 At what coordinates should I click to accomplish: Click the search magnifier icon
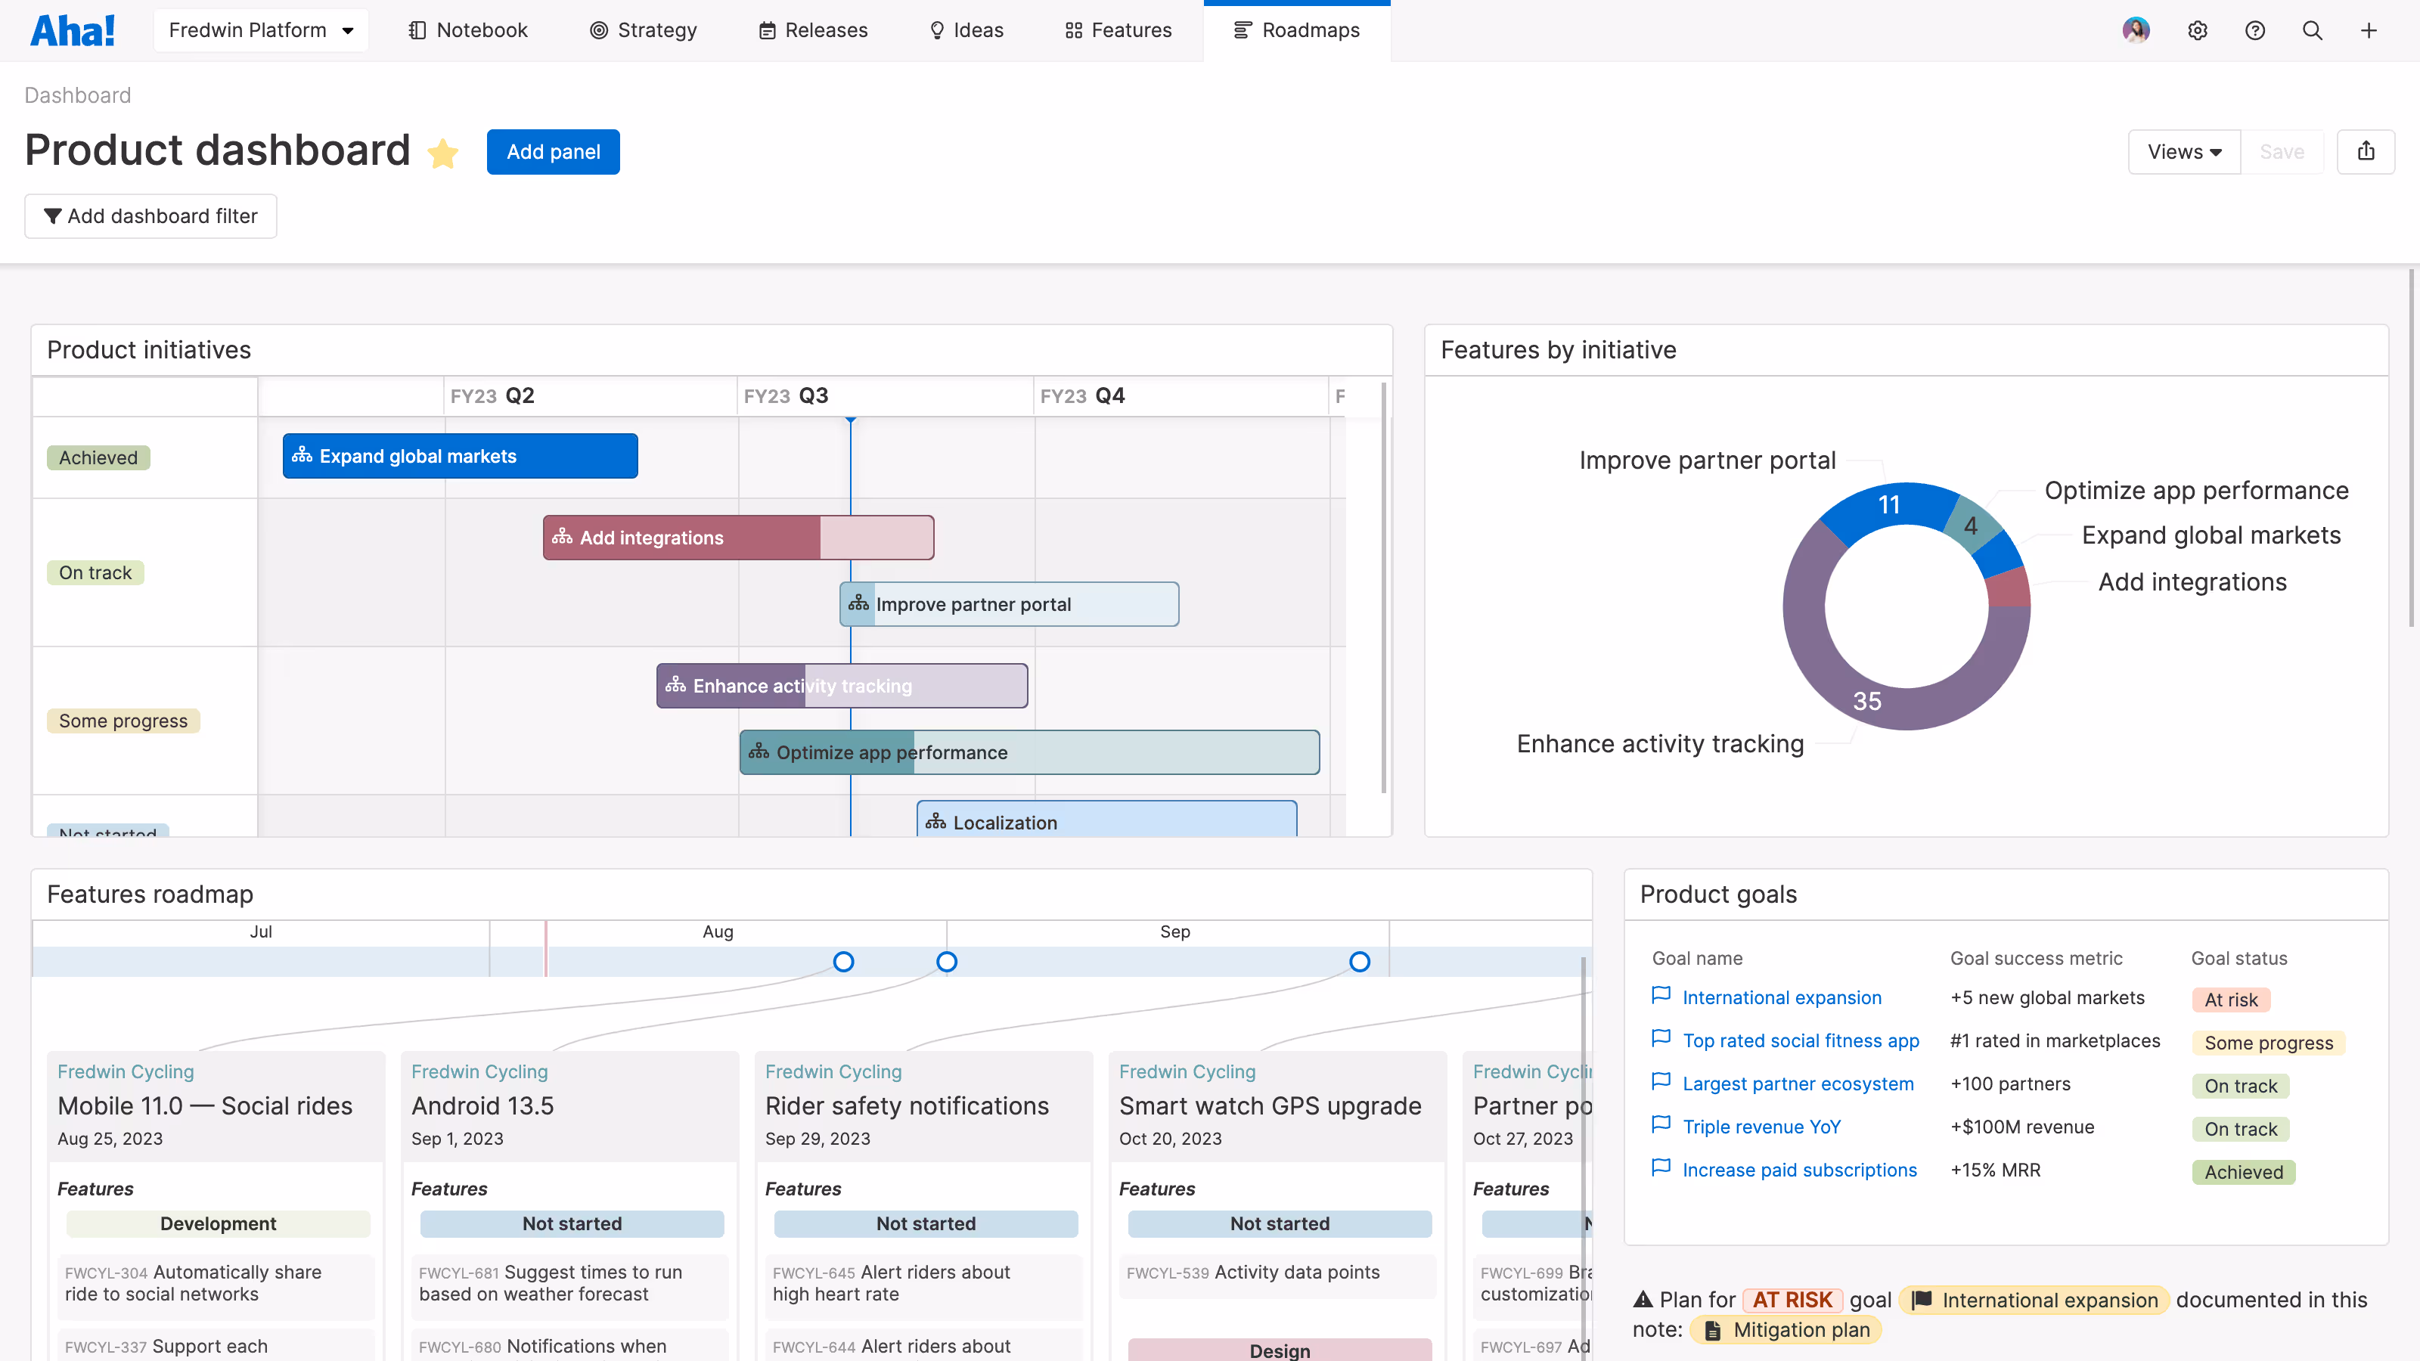(x=2312, y=30)
